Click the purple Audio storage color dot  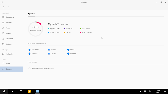[65, 29]
